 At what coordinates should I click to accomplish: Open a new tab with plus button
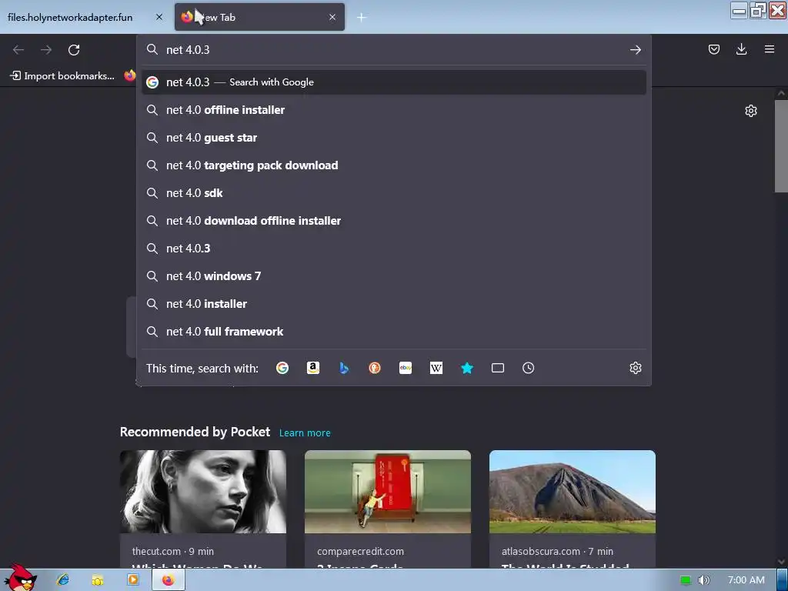(x=362, y=18)
